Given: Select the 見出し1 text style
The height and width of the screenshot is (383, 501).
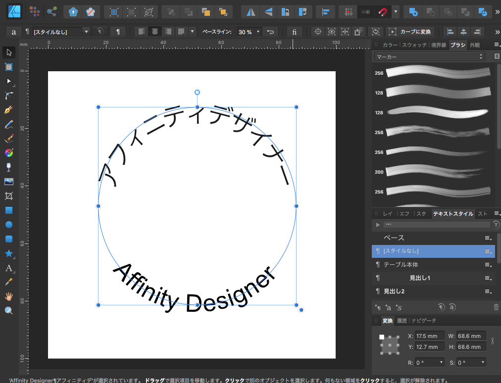Looking at the screenshot, I should [x=420, y=278].
